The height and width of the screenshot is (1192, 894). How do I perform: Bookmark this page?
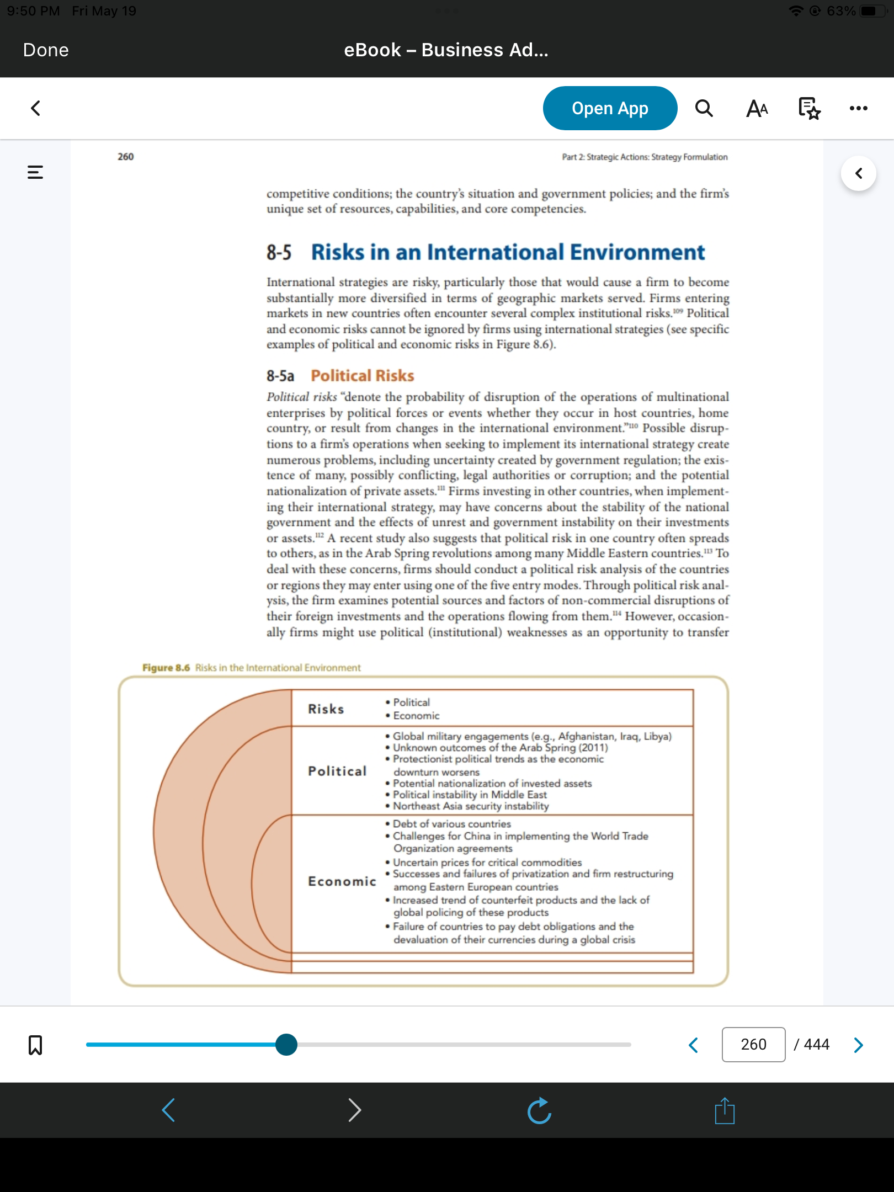click(35, 1045)
